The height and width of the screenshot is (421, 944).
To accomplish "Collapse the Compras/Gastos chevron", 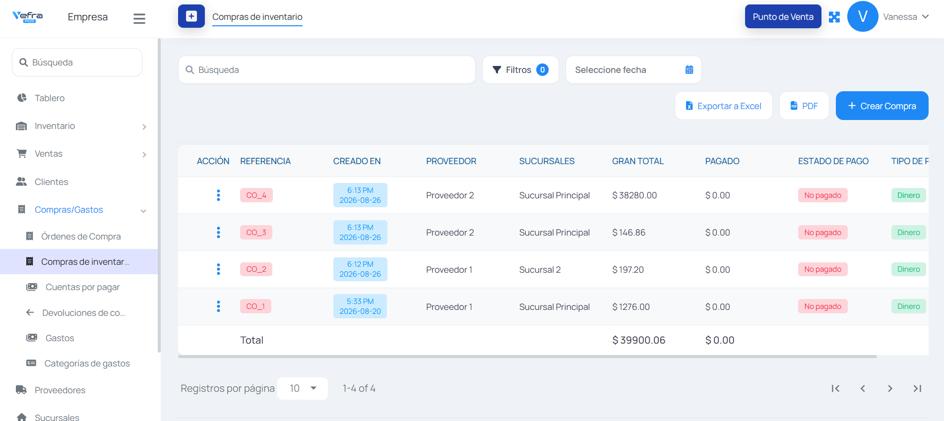I will pos(143,211).
